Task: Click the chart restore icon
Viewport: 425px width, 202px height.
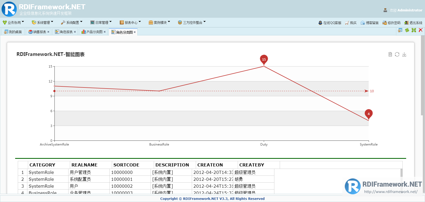Action: coord(397,54)
